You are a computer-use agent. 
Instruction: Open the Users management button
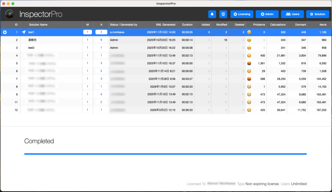[x=292, y=14]
